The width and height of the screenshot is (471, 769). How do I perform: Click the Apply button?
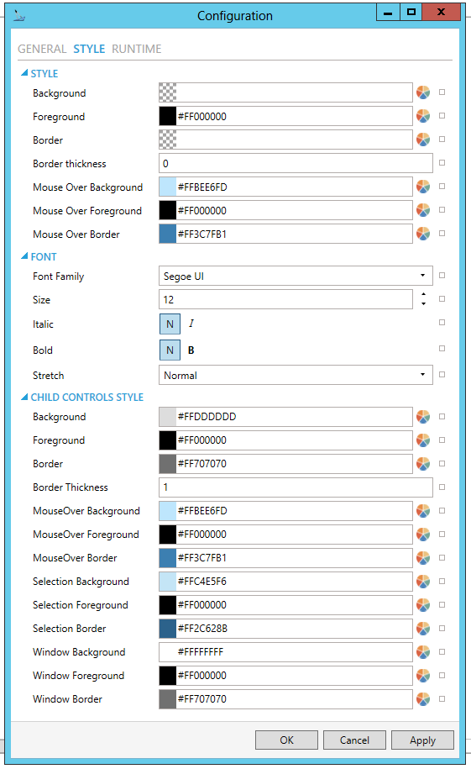(x=422, y=740)
